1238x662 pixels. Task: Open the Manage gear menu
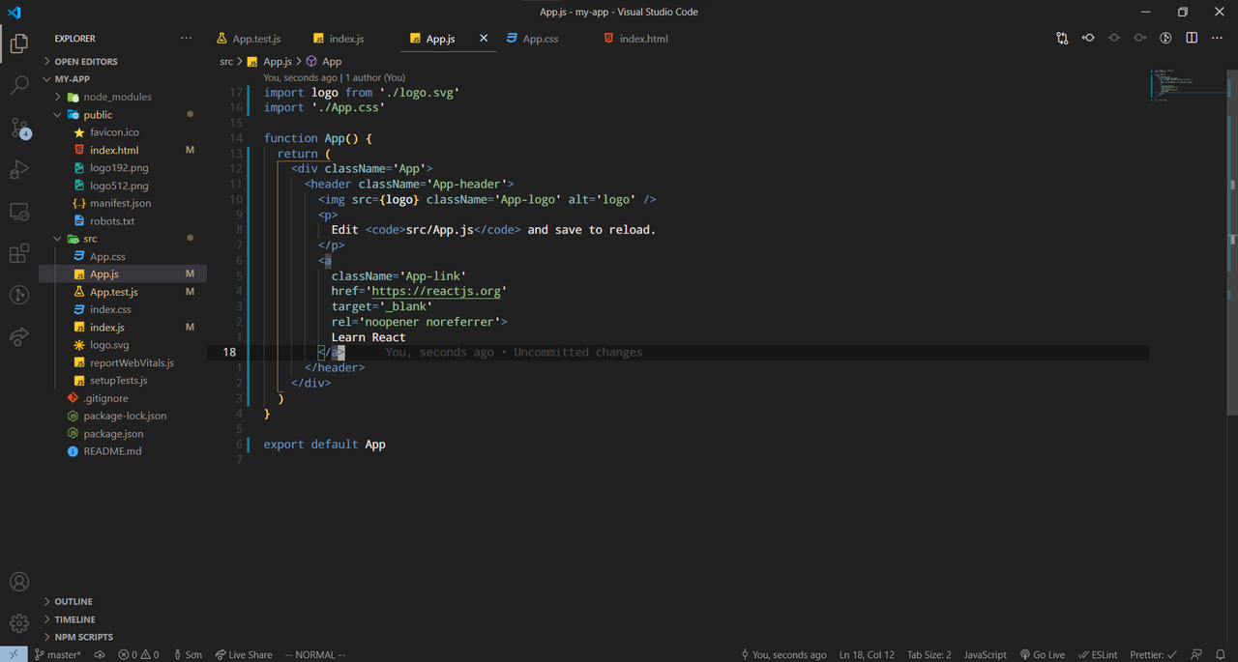tap(18, 623)
